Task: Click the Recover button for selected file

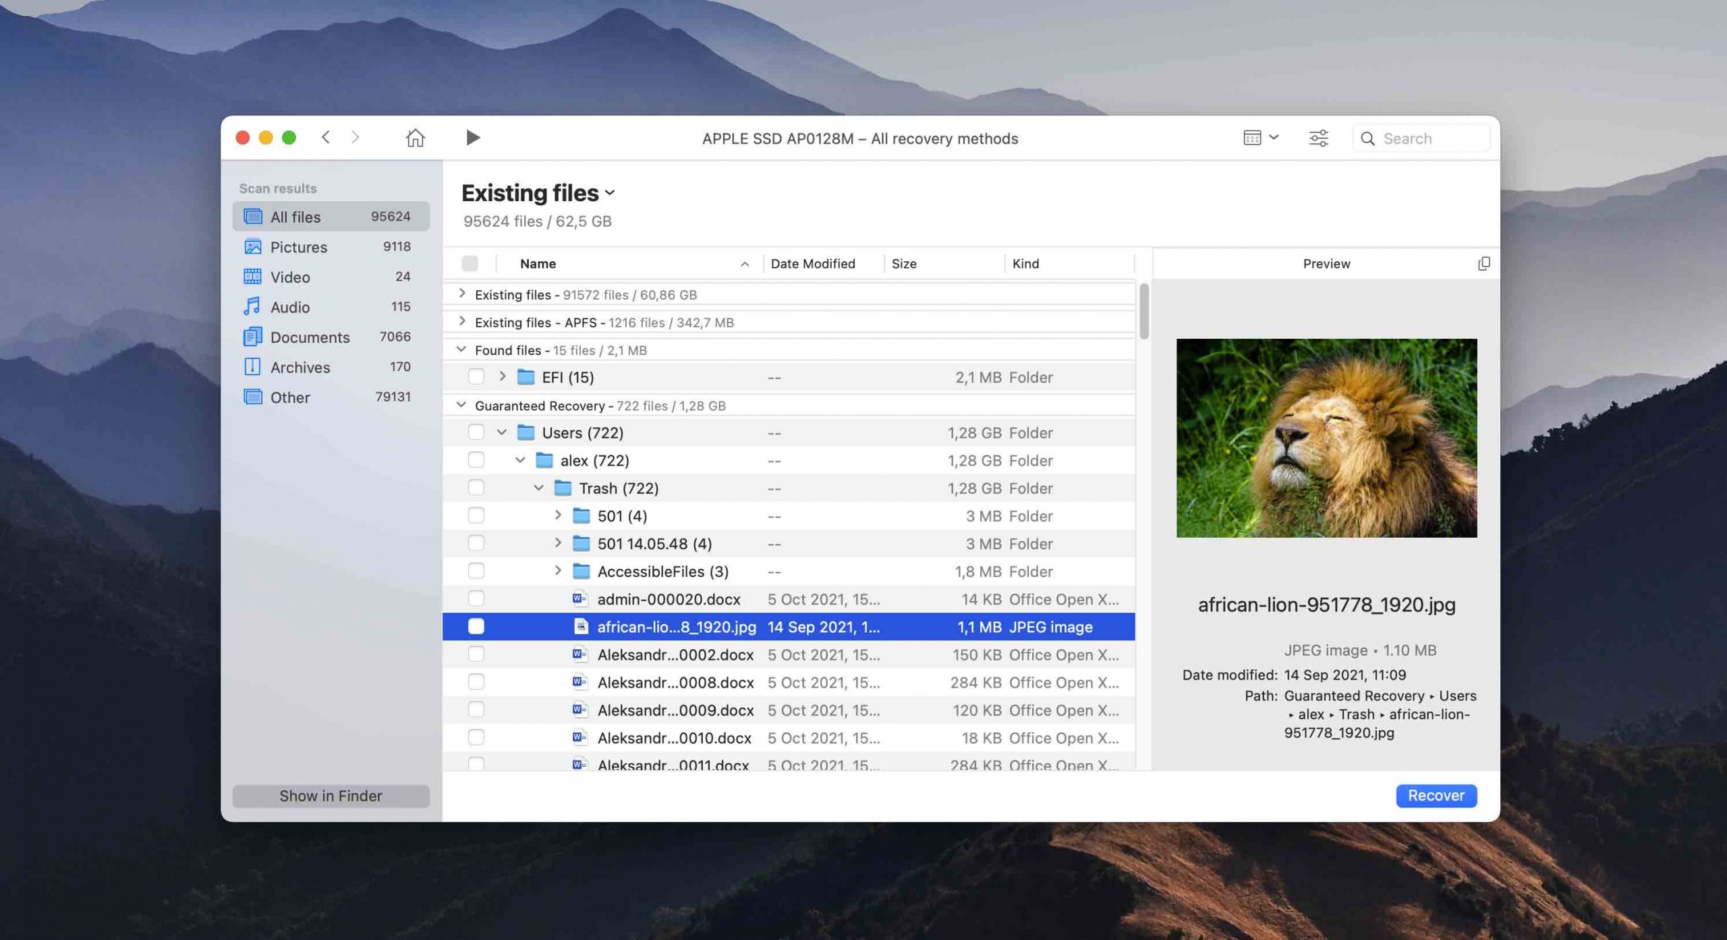Action: tap(1437, 796)
